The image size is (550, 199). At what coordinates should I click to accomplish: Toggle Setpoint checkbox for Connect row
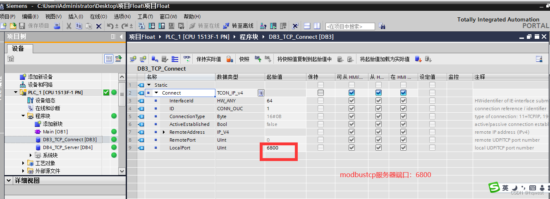coord(432,93)
